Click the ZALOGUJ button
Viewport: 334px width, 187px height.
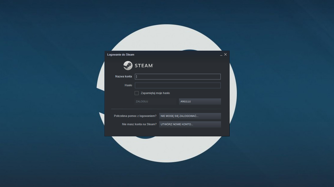coord(156,102)
